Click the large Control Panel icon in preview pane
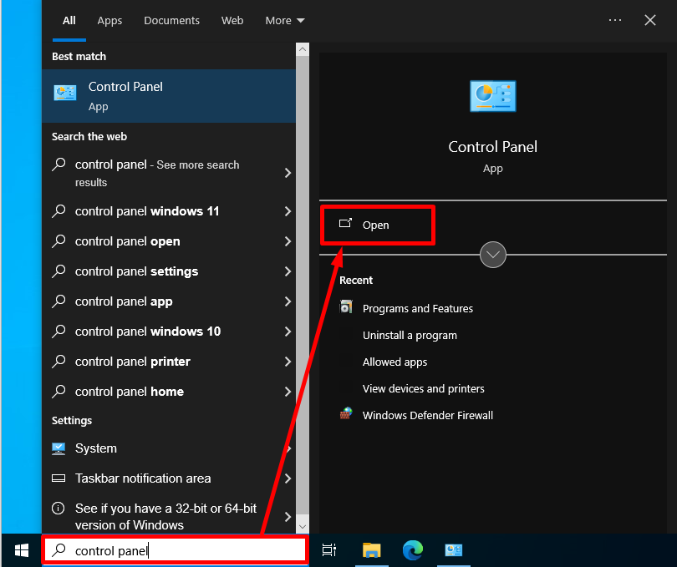677x567 pixels. click(492, 96)
